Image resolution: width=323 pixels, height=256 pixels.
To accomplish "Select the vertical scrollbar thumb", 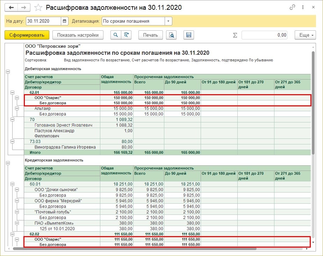I will (x=313, y=103).
